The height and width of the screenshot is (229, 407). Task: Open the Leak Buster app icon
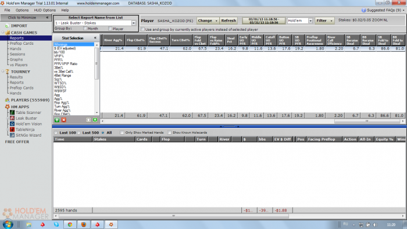pyautogui.click(x=12, y=118)
